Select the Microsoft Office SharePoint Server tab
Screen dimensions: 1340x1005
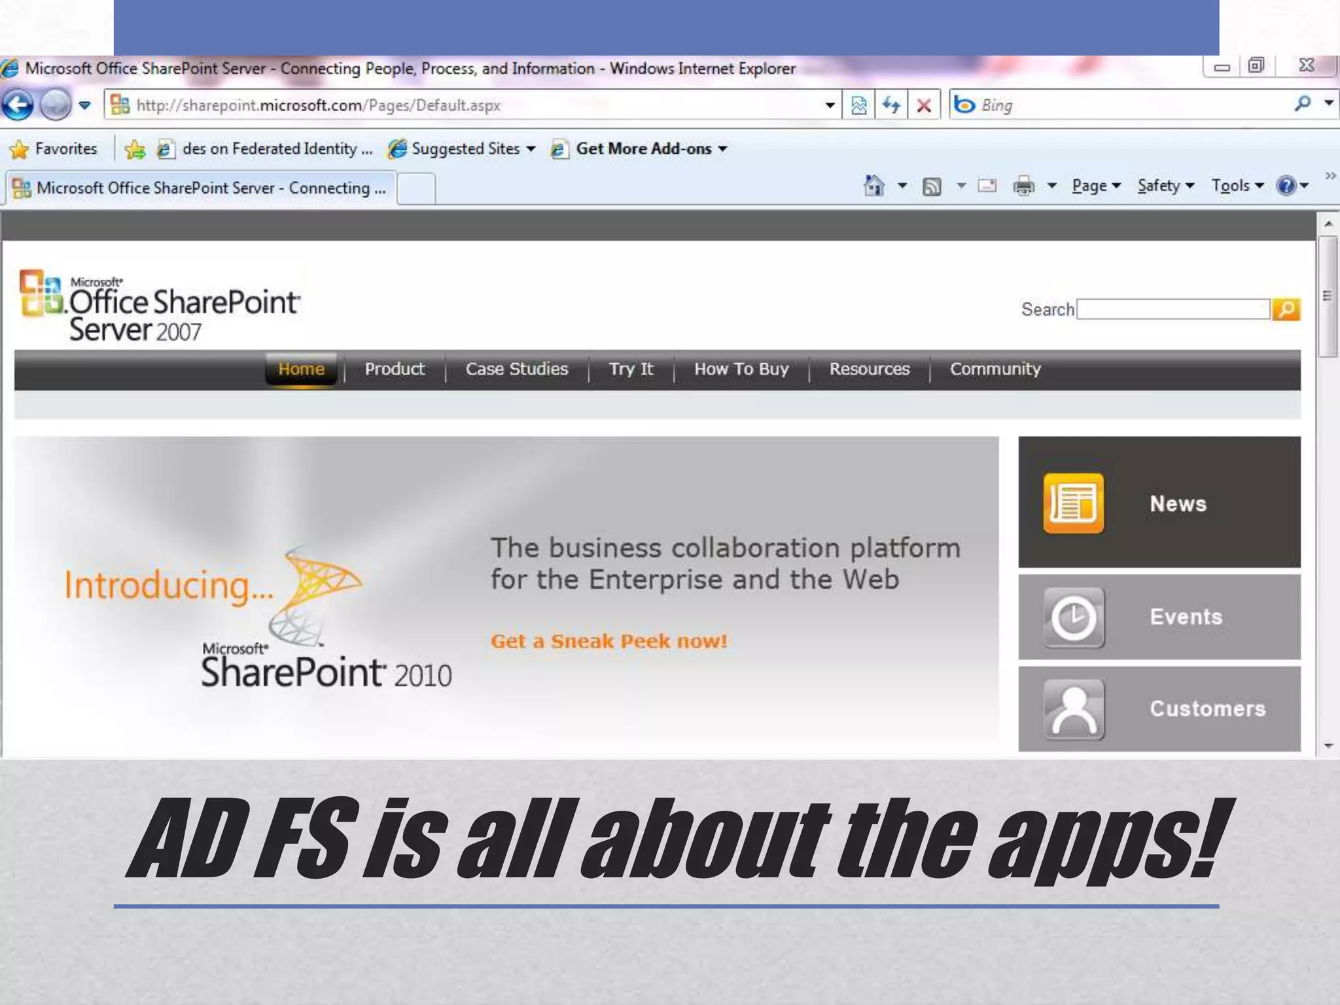[x=200, y=188]
